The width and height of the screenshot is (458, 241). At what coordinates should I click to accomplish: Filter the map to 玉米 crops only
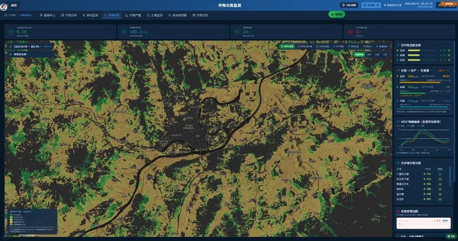[369, 55]
